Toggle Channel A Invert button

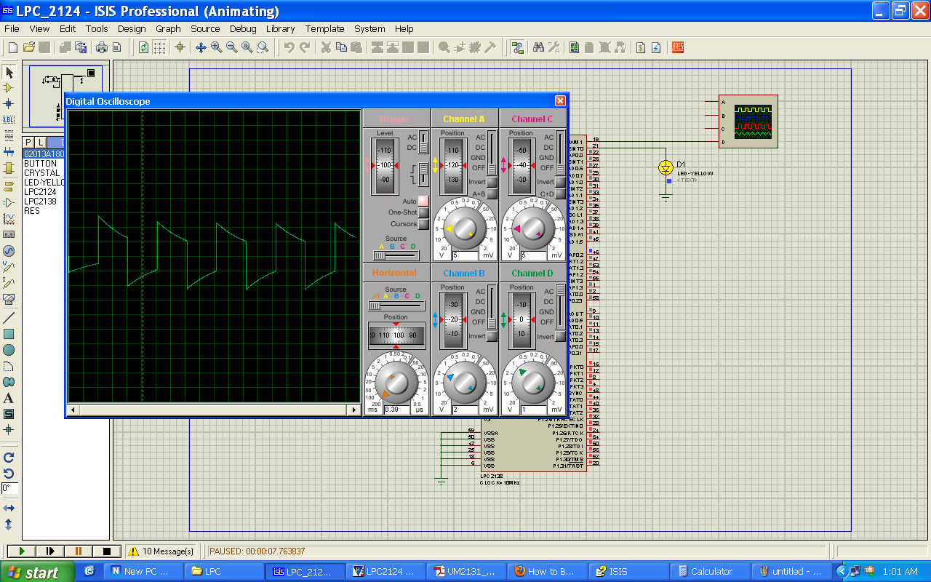(x=492, y=182)
